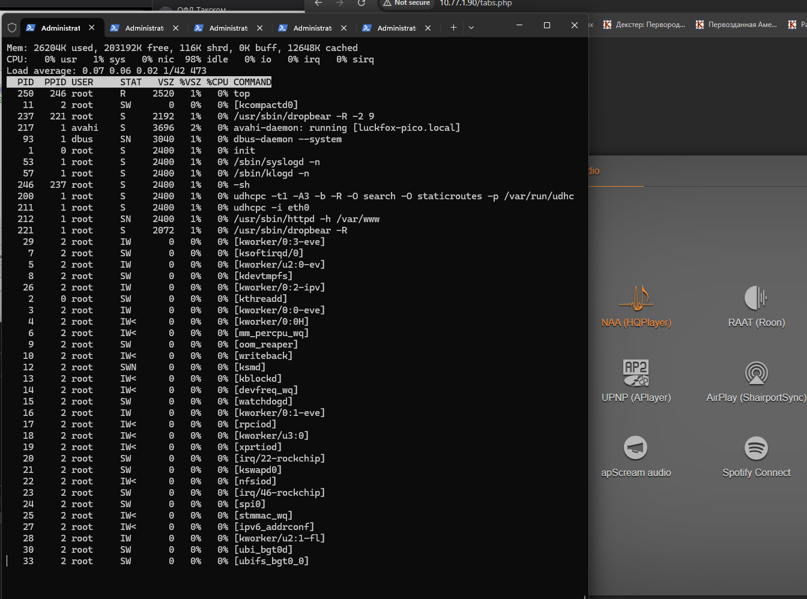Select the NAA (HQPlayer) icon
Screen dimensions: 807x599
636,298
